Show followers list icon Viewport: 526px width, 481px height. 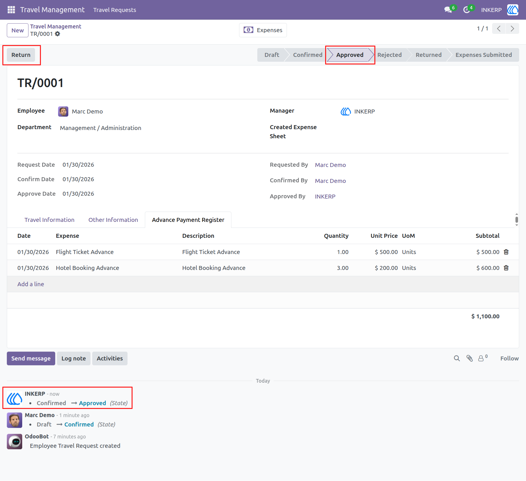pos(483,358)
